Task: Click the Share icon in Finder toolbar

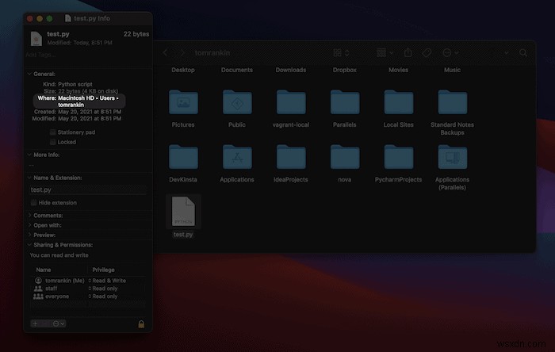Action: coord(408,52)
